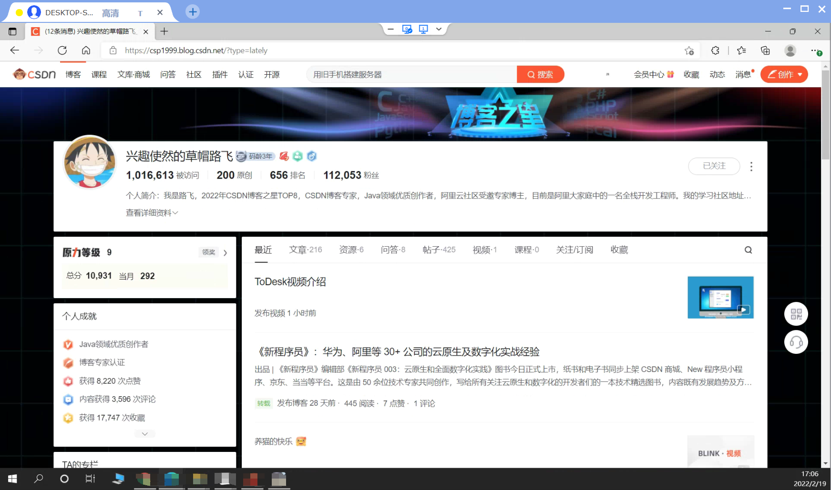Click the arrow beside 领奖
Screen dimensions: 831x490
pyautogui.click(x=226, y=253)
